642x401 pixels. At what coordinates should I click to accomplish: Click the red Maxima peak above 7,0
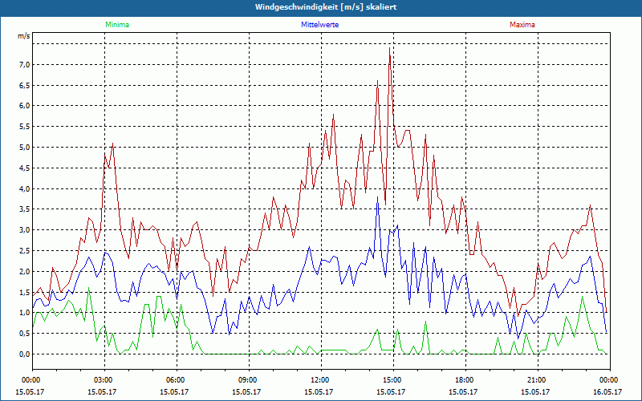(x=389, y=48)
